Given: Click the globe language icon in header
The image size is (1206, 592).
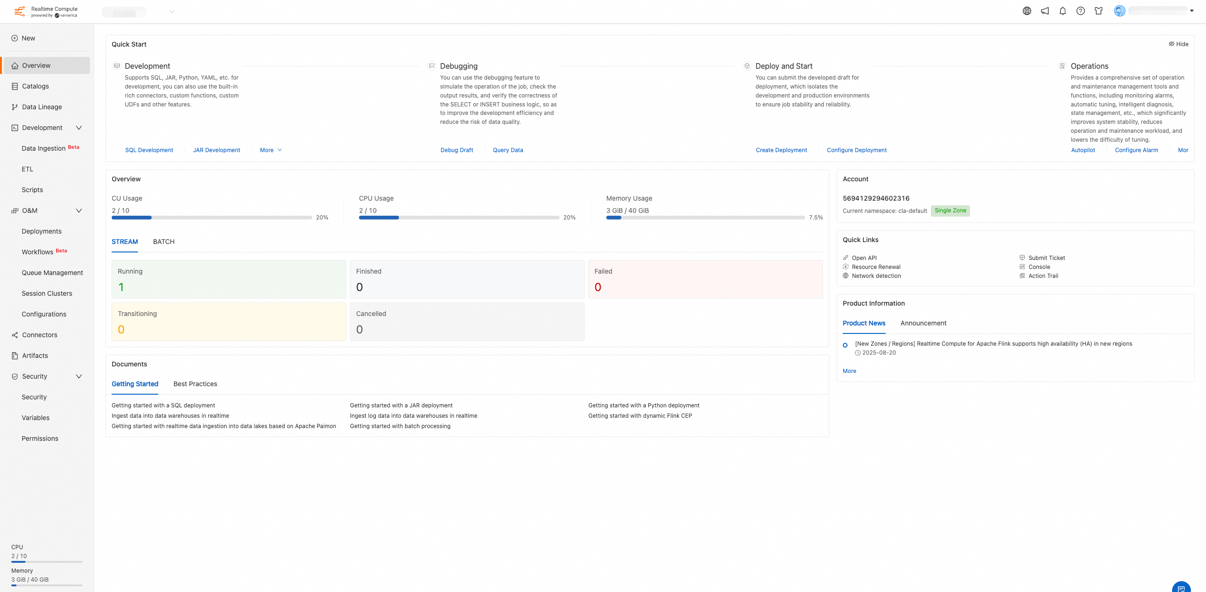Looking at the screenshot, I should pyautogui.click(x=1027, y=11).
